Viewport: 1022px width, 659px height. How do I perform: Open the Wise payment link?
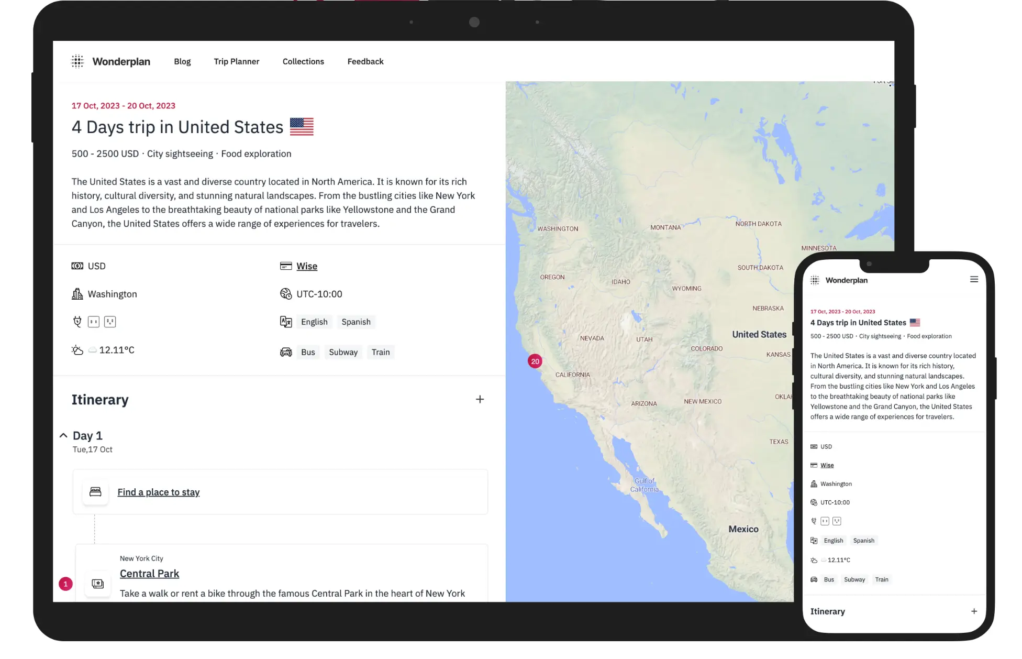click(x=307, y=266)
